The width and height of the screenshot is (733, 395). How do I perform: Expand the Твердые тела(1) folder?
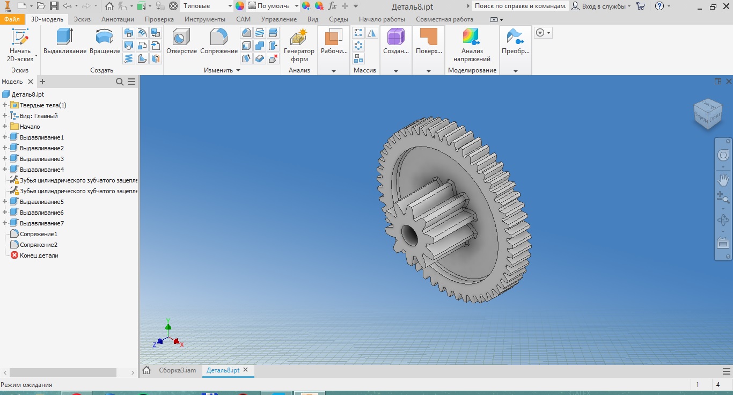pyautogui.click(x=5, y=105)
